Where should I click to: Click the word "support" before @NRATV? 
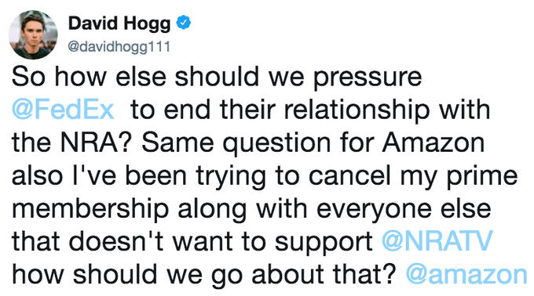[324, 244]
